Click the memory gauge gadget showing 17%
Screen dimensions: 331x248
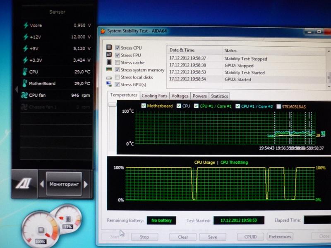coord(68,218)
